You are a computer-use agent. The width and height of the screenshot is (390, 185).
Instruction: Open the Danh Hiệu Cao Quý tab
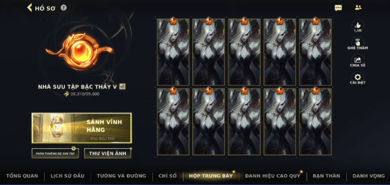click(273, 176)
